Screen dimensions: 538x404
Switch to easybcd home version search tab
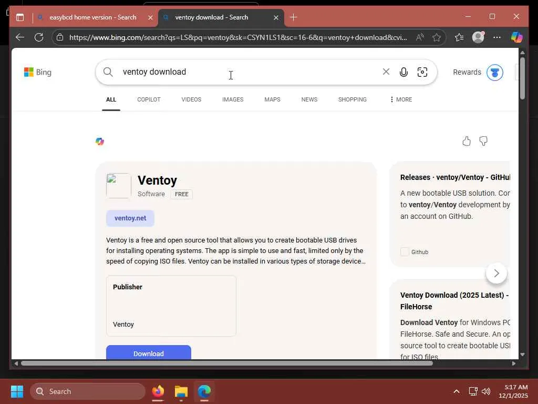tap(92, 17)
